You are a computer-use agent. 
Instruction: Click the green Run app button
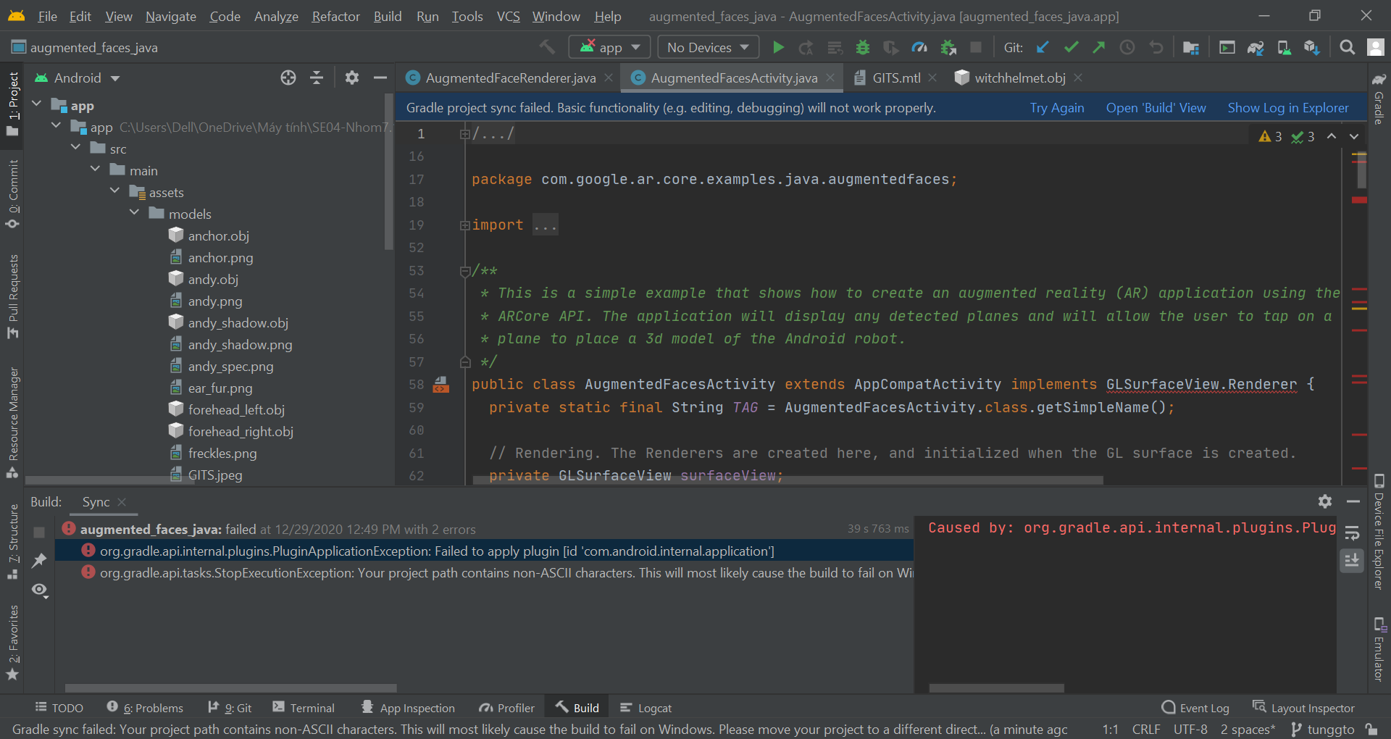point(778,48)
